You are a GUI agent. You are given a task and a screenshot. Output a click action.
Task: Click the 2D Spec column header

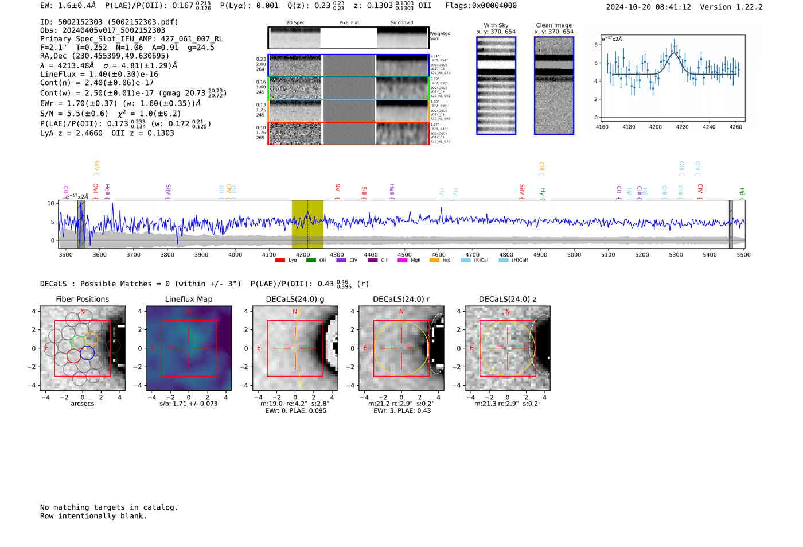click(295, 22)
